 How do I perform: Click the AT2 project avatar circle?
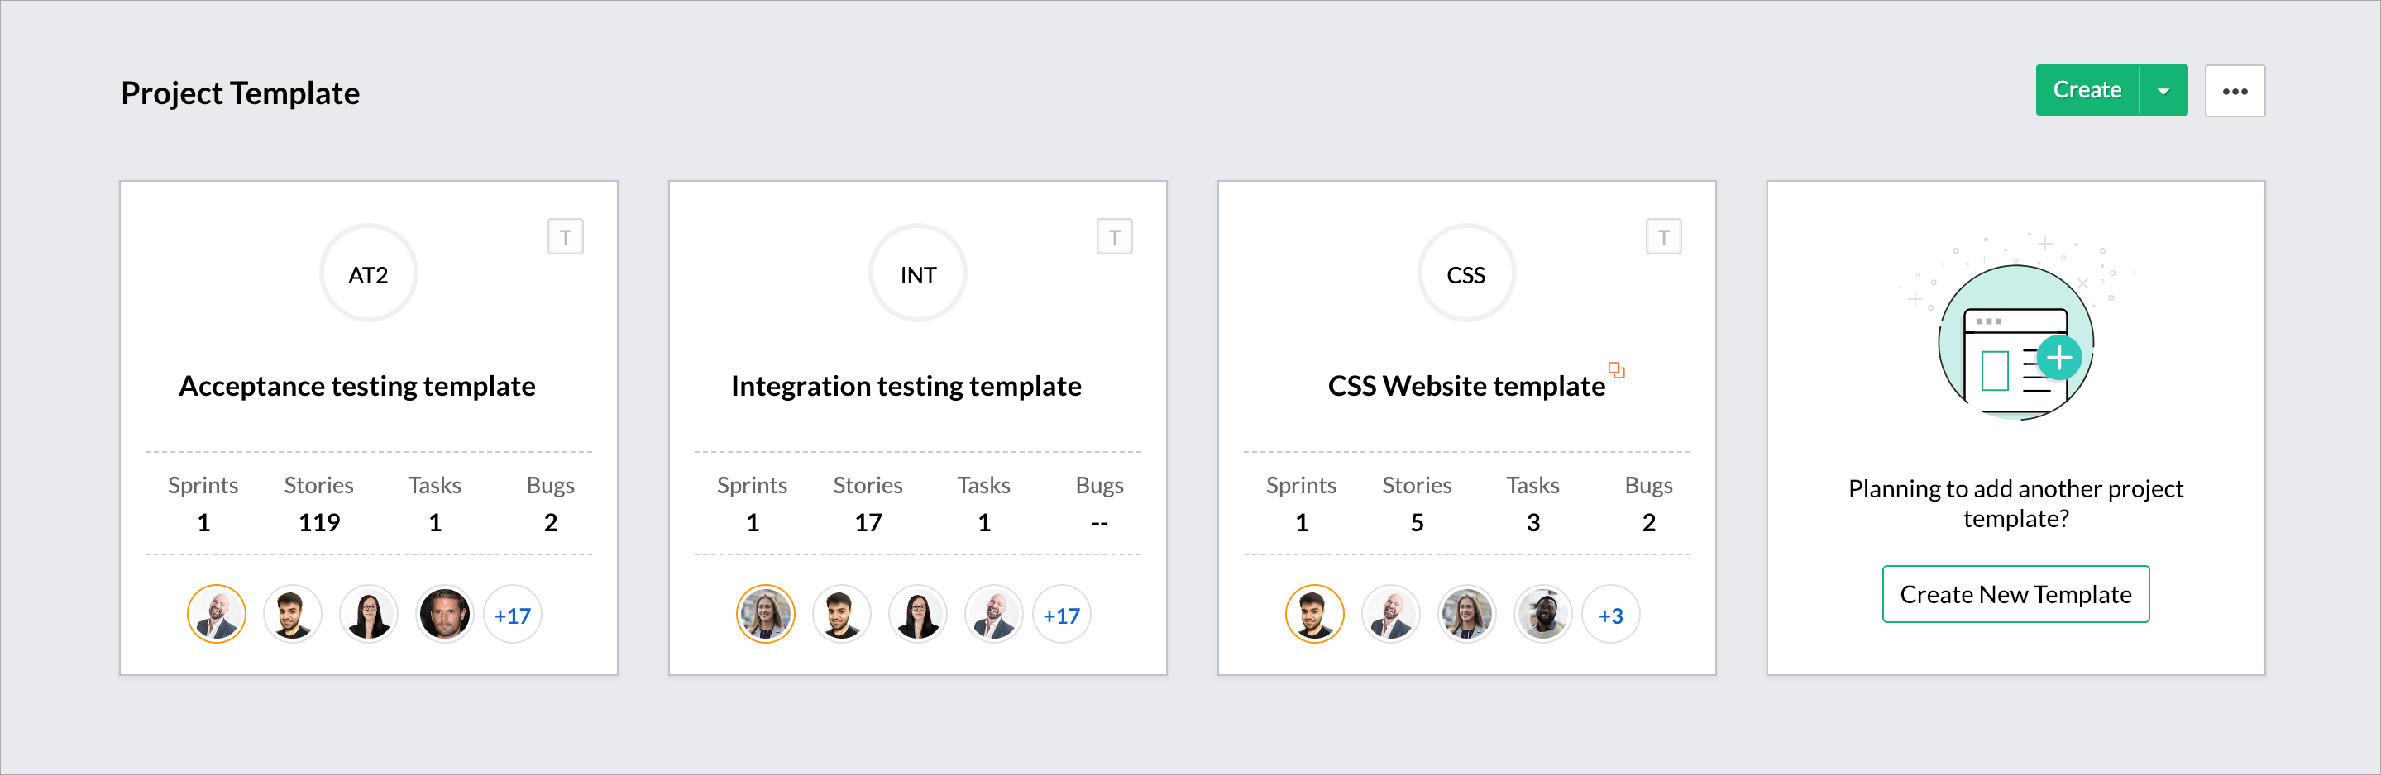[368, 273]
